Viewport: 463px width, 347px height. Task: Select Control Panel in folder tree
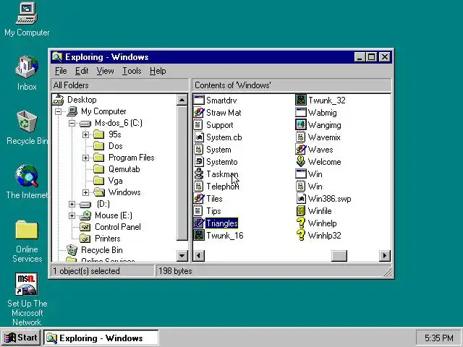(117, 227)
